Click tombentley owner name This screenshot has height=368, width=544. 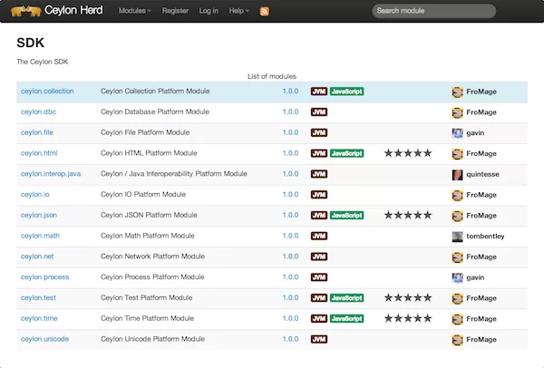pyautogui.click(x=485, y=237)
